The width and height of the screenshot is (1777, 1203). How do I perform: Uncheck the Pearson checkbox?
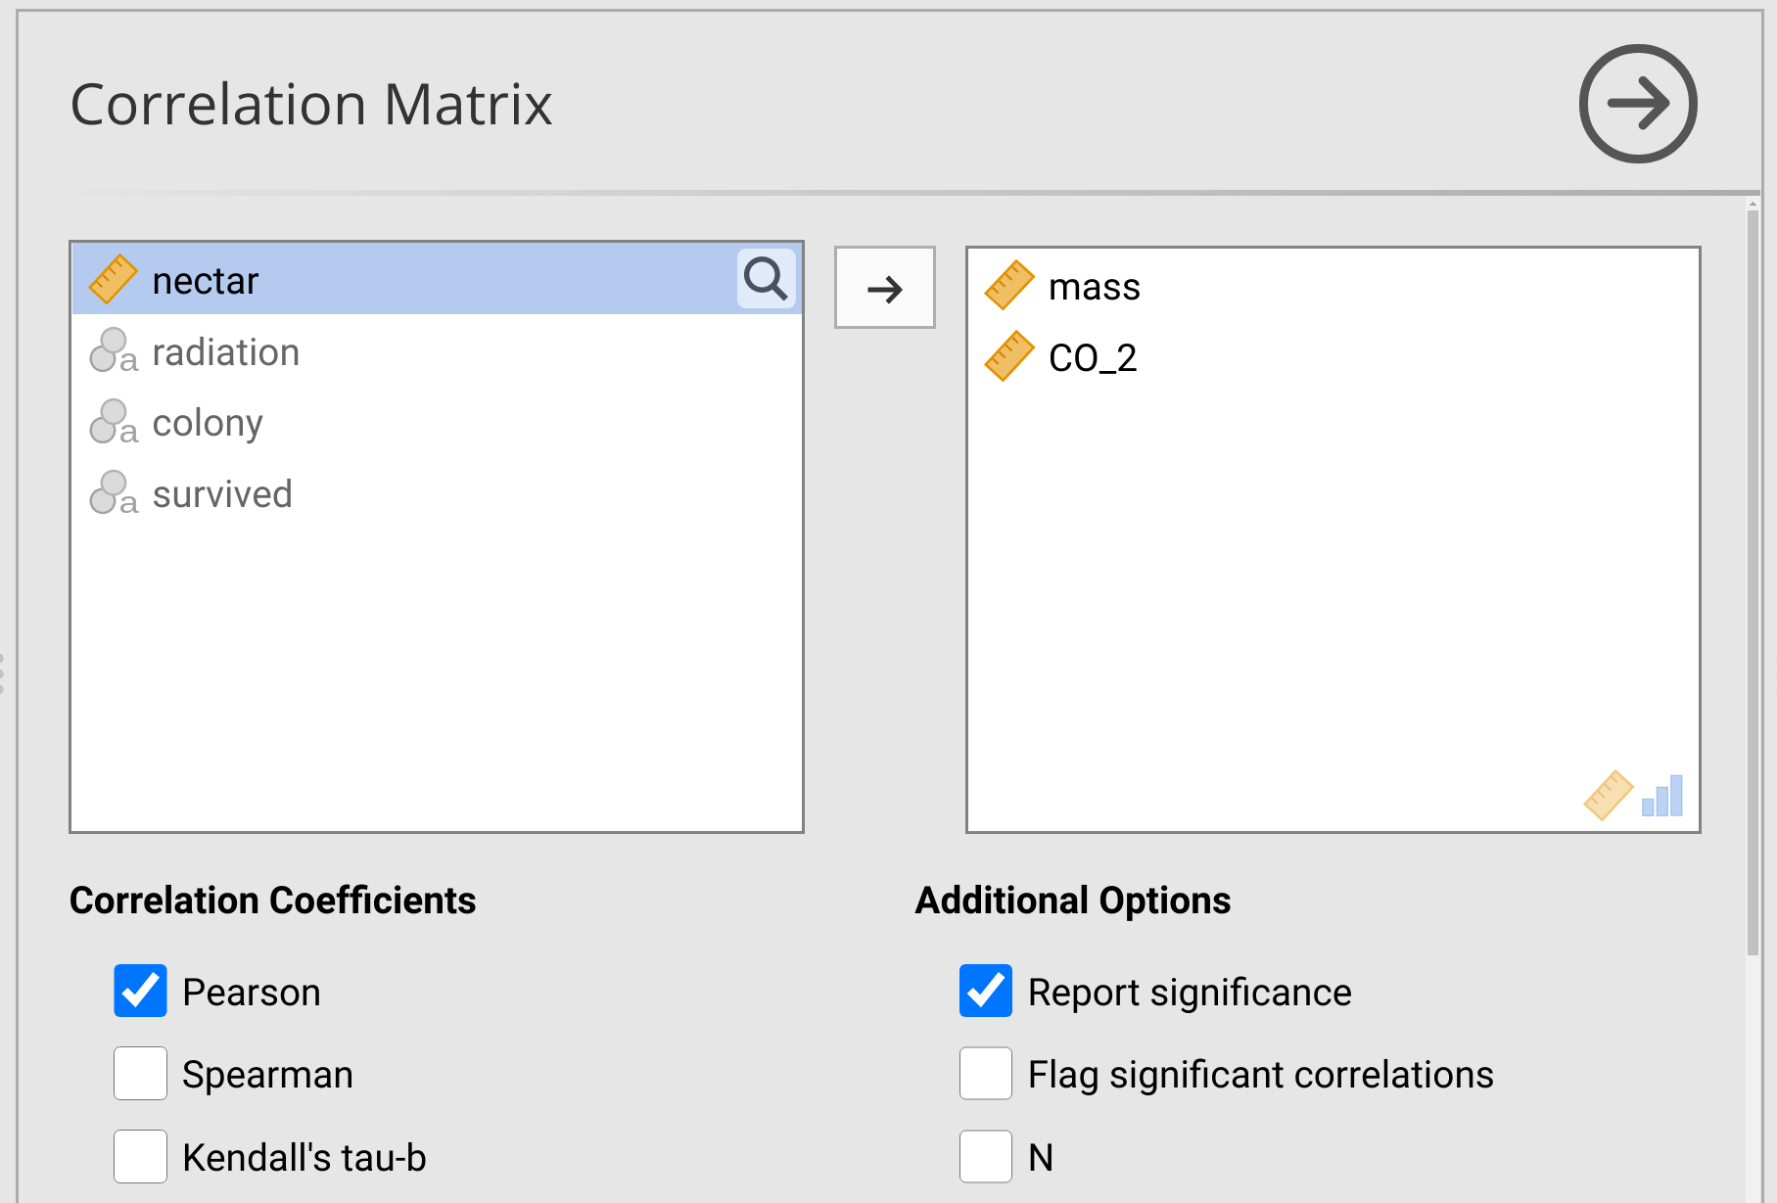pyautogui.click(x=140, y=992)
